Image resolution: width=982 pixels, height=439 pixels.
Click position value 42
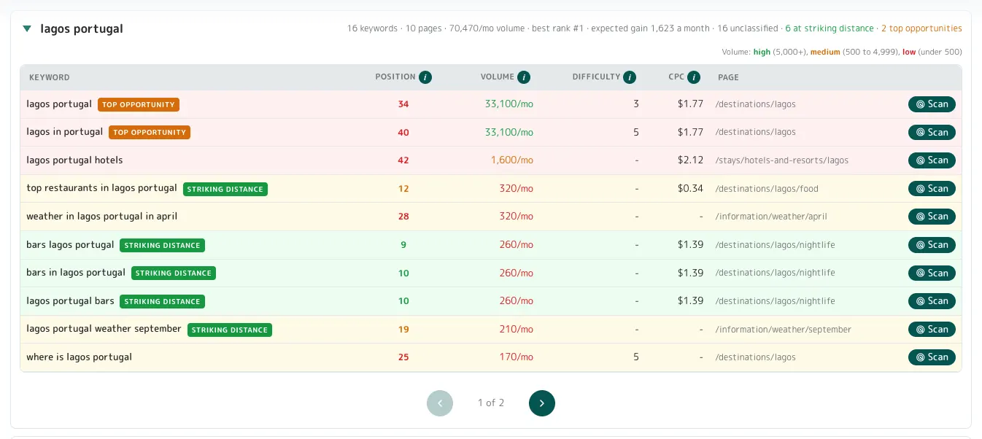(403, 160)
